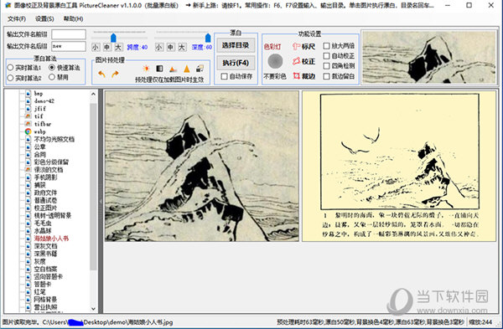
Task: Click the original mountain image pane
Action: pos(202,166)
